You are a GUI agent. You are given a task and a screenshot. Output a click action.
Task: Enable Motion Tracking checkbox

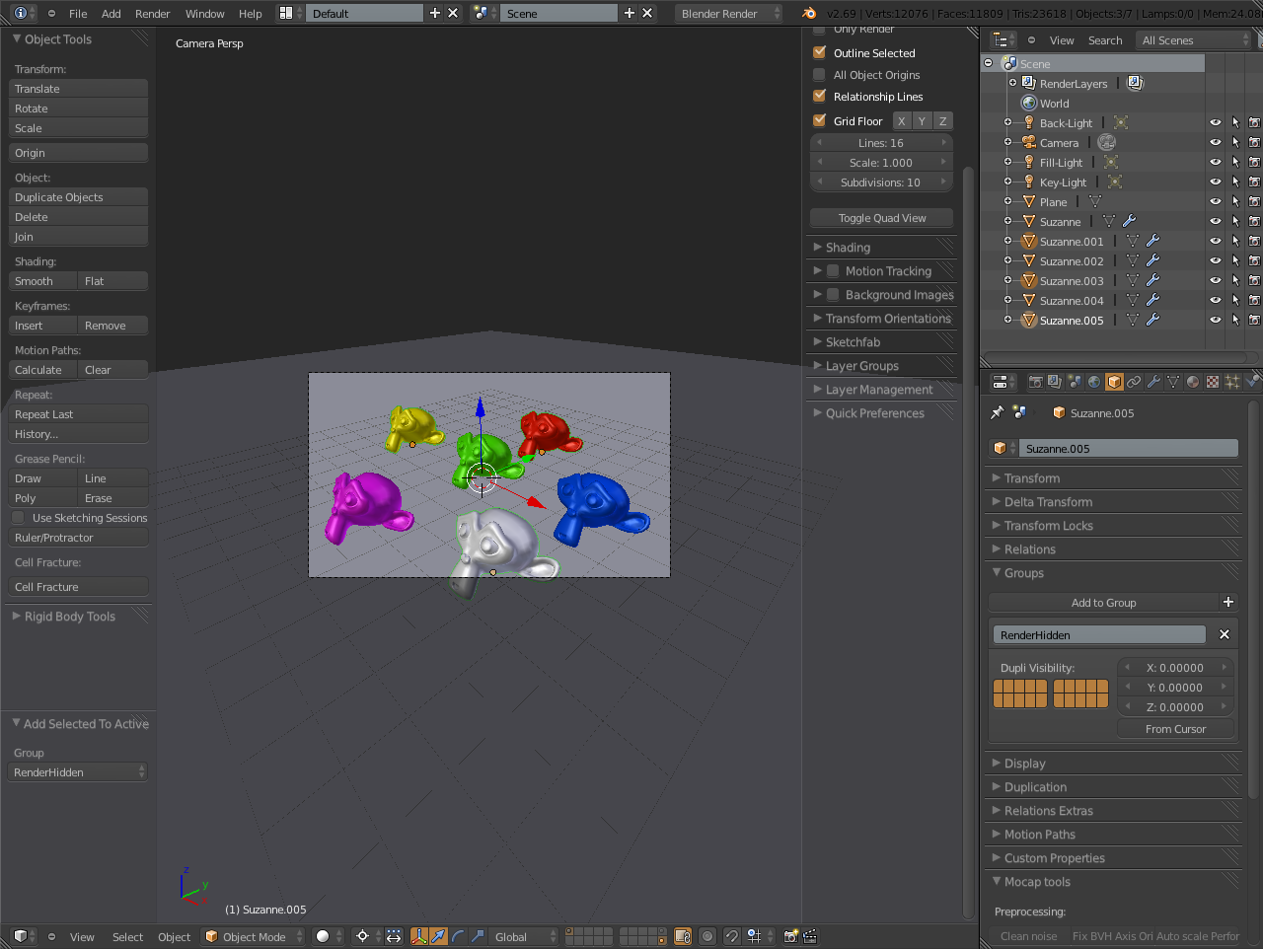point(833,270)
